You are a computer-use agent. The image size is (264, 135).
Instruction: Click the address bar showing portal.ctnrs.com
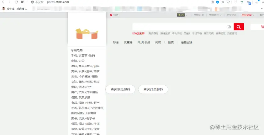tap(58, 2)
